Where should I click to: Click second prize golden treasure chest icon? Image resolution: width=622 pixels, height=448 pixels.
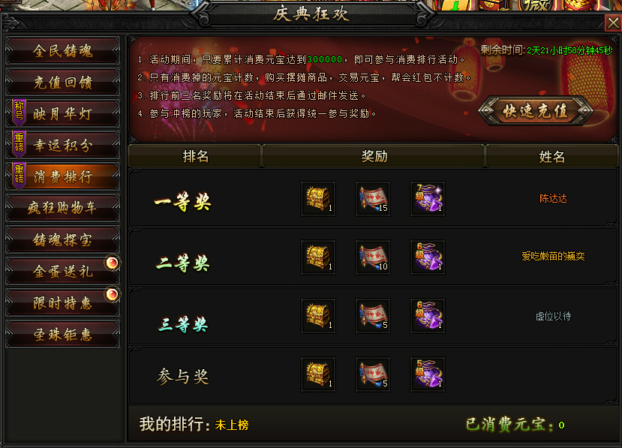pos(318,257)
